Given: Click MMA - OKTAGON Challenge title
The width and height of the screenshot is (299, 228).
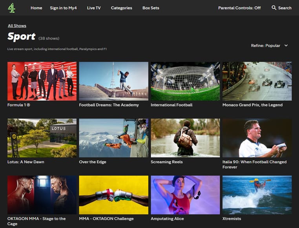Looking at the screenshot, I should click(106, 219).
